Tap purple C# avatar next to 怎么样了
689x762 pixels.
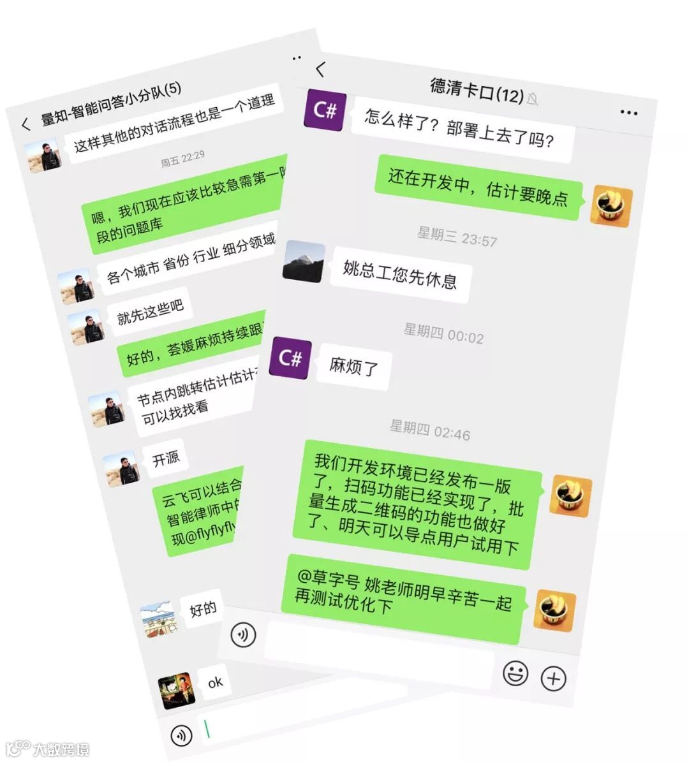(x=325, y=110)
